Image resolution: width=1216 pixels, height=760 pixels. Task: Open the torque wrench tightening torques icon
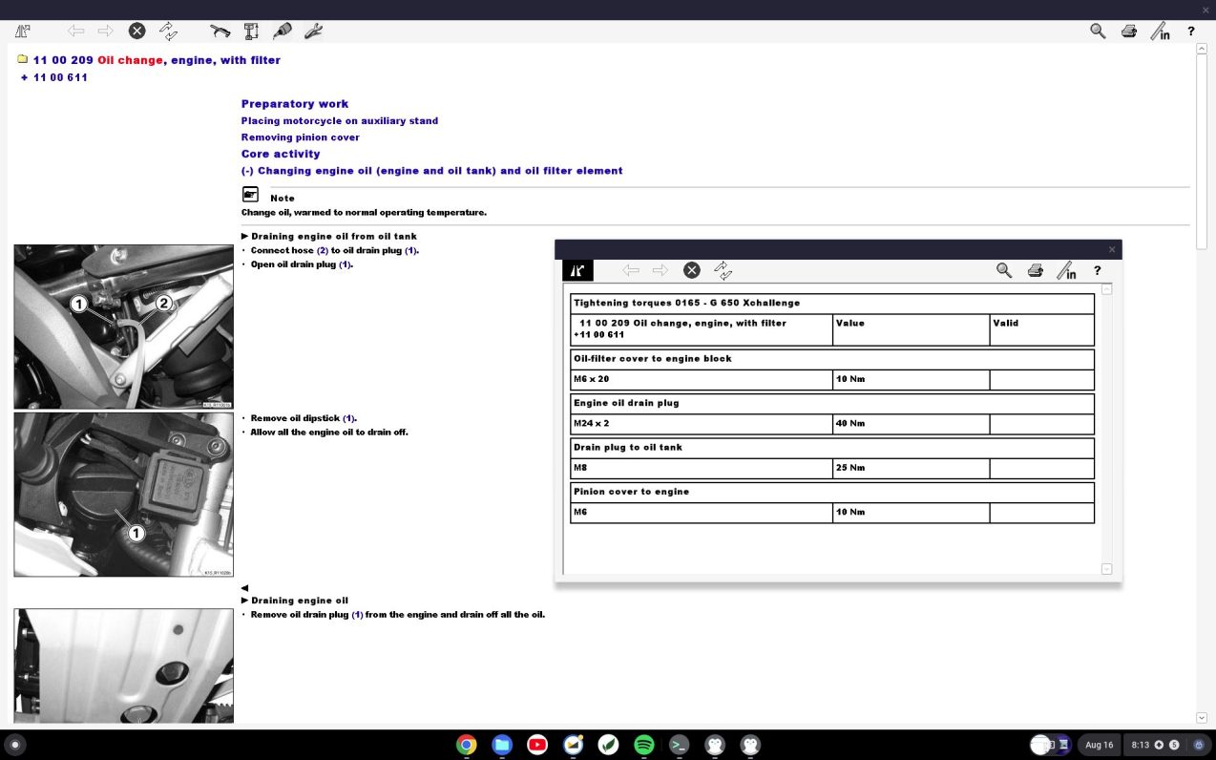[x=220, y=31]
